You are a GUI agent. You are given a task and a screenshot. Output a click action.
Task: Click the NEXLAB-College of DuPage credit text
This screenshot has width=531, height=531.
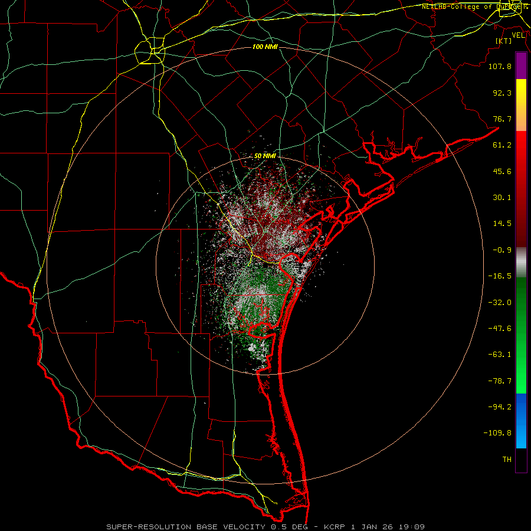[x=474, y=6]
